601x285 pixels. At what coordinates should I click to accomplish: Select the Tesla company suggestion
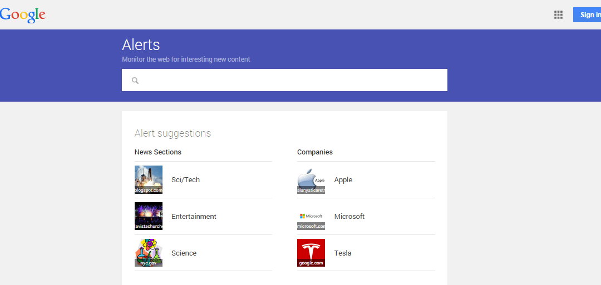pyautogui.click(x=343, y=253)
